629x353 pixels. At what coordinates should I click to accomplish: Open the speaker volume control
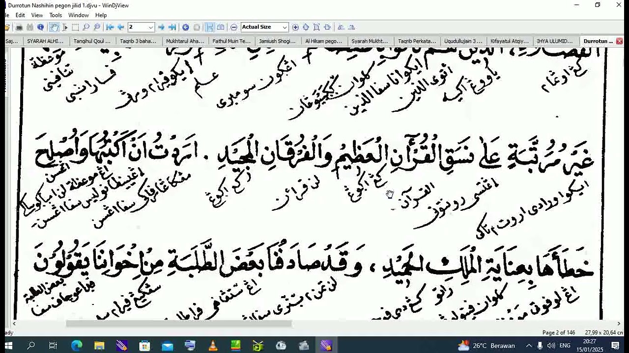click(551, 346)
